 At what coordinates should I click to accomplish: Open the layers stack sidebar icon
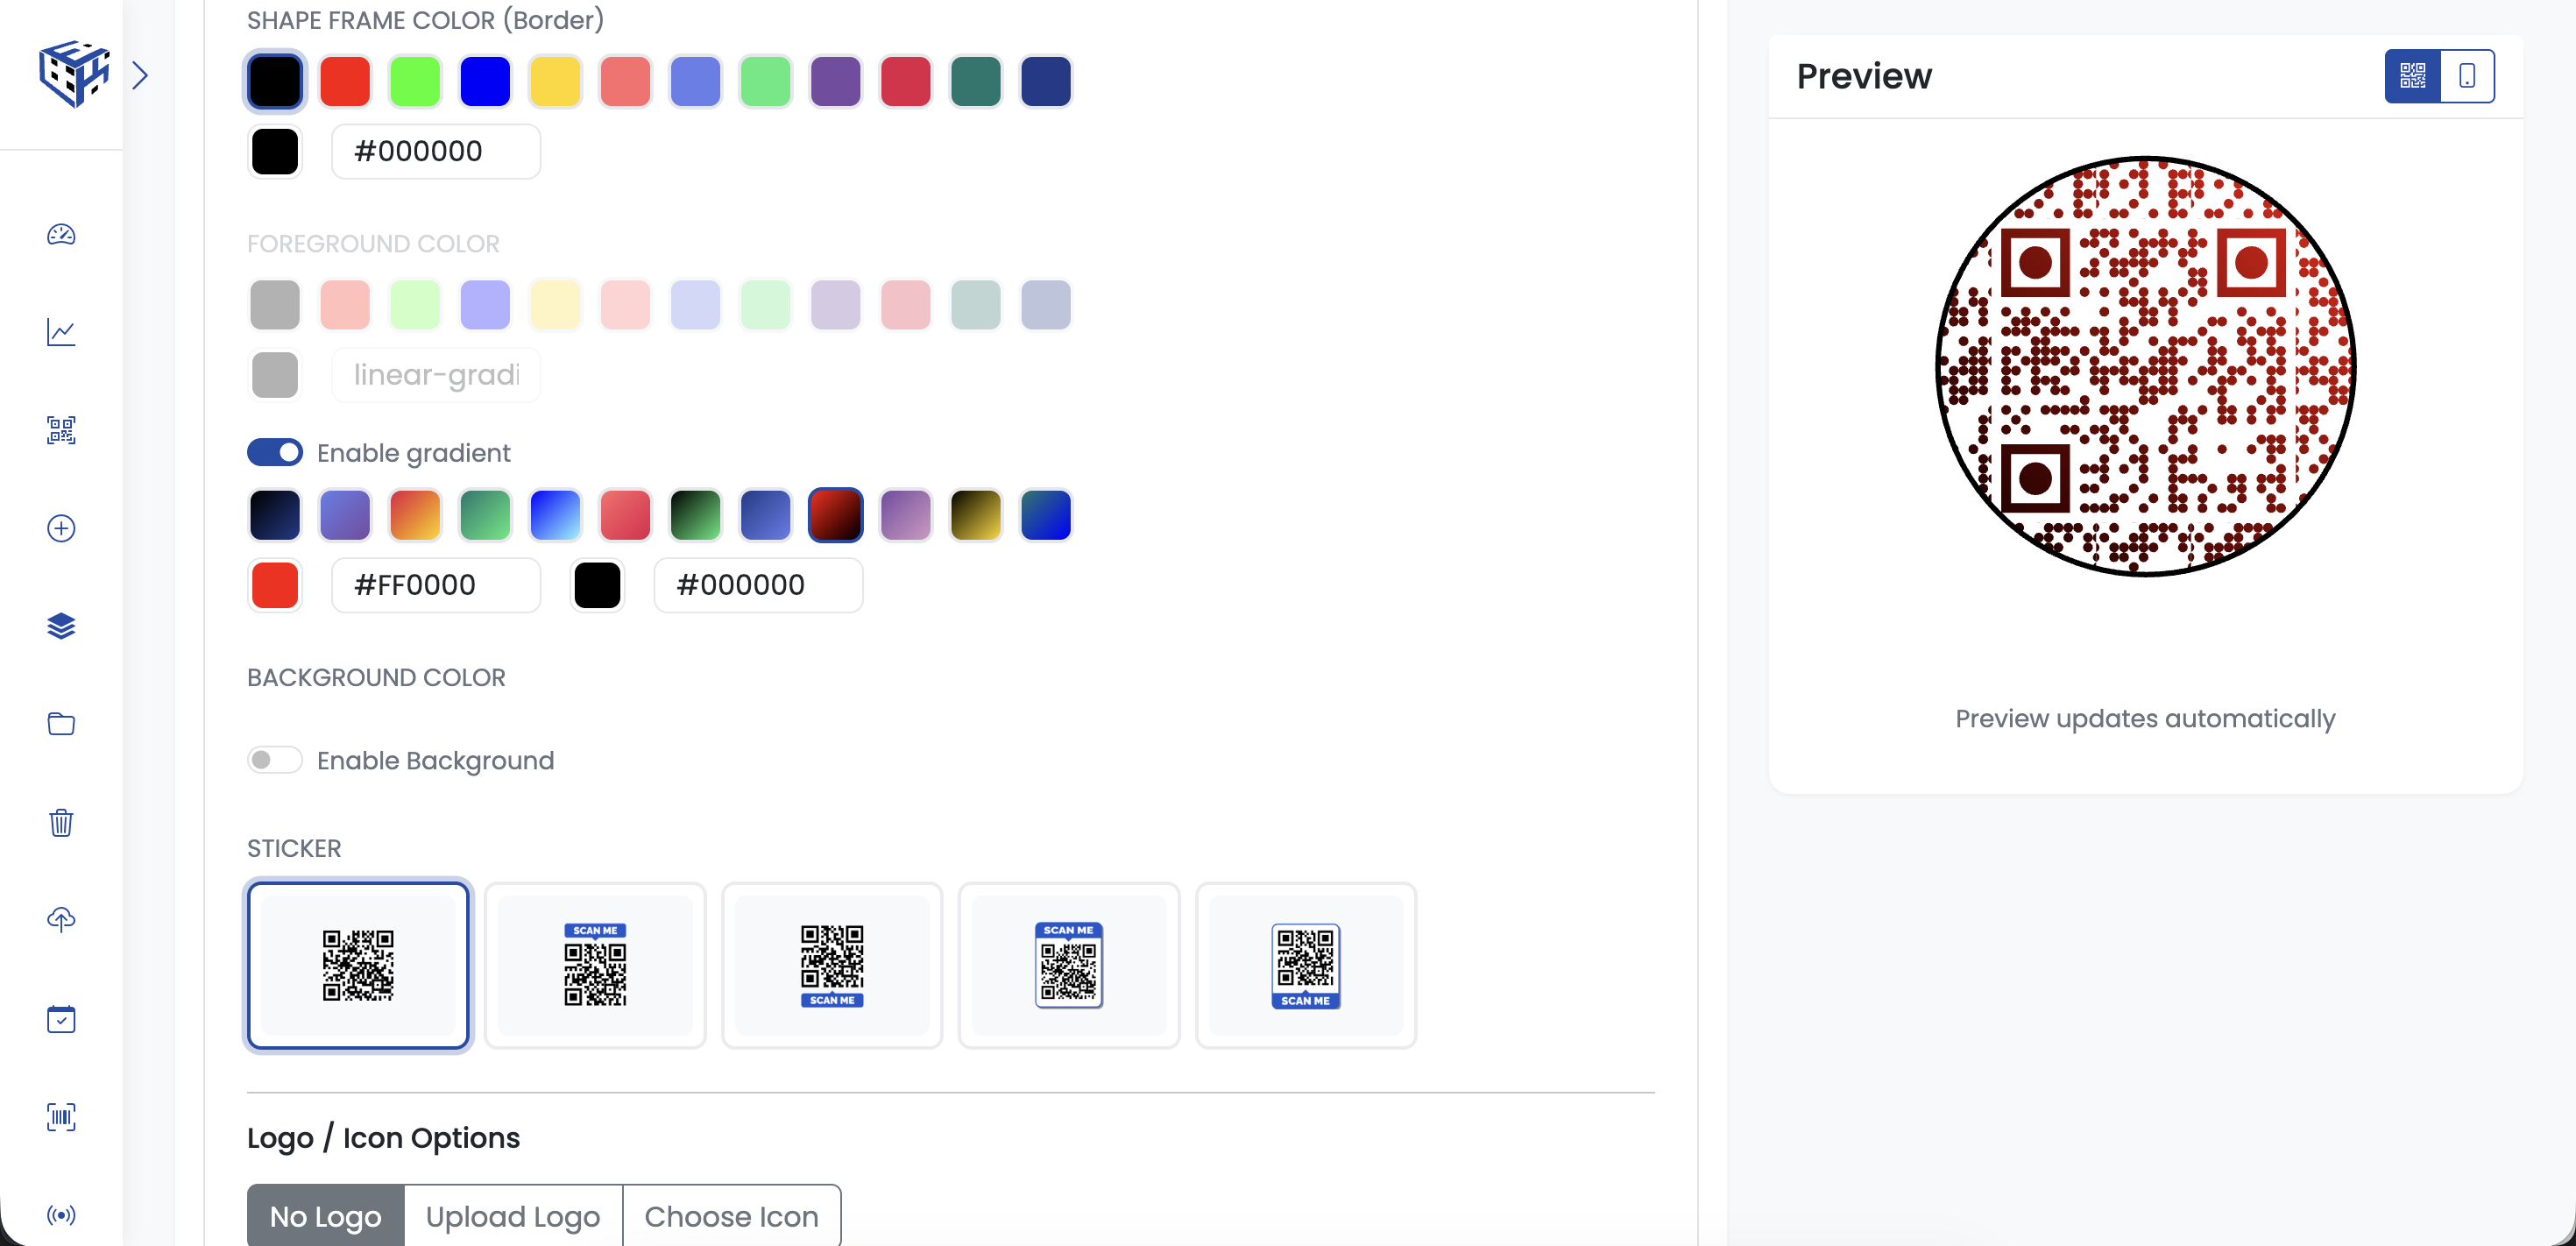pos(61,627)
